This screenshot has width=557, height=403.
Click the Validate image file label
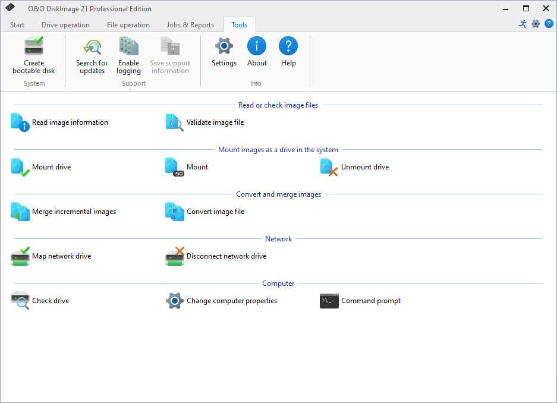pos(215,122)
